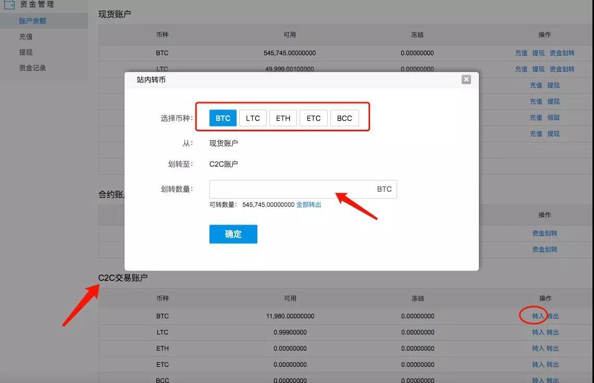The image size is (594, 383).
Task: Click 转出 in C2C BTC row
Action: [x=553, y=316]
